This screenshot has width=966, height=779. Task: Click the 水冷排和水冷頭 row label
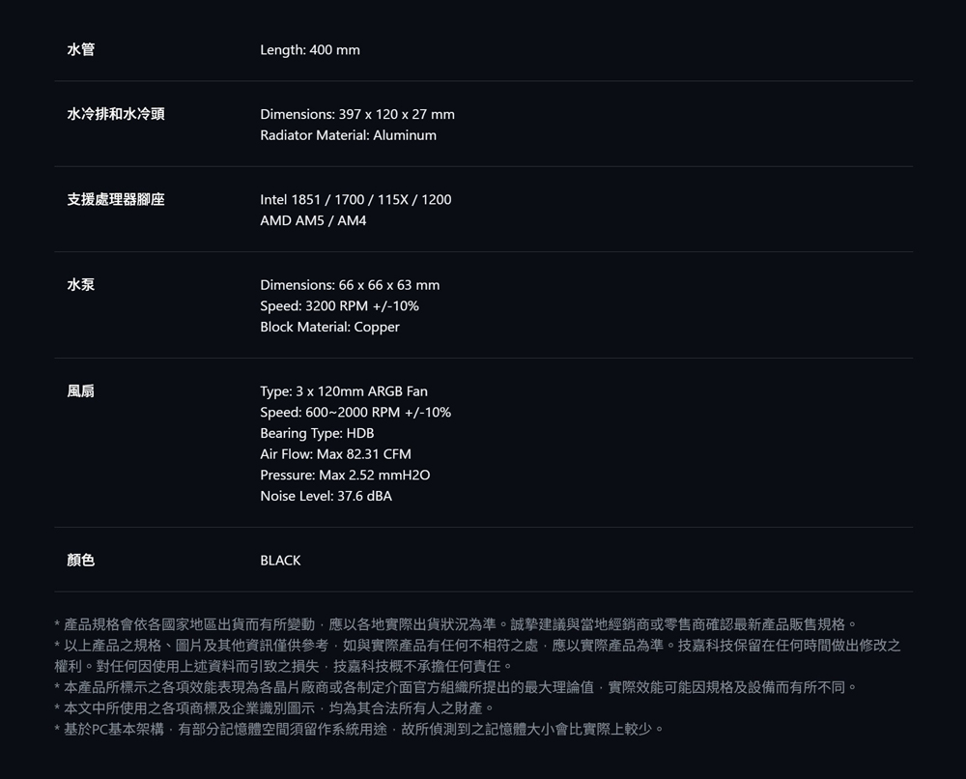pos(116,114)
